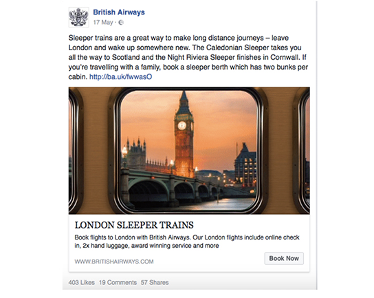Click the Parliament towers left of Big Ben

tap(136, 154)
